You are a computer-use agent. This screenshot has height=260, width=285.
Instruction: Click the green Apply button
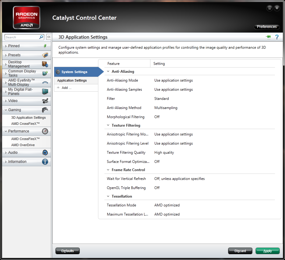pos(267,251)
